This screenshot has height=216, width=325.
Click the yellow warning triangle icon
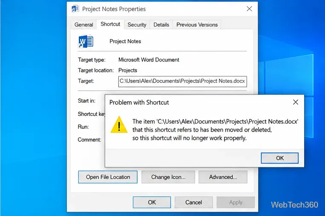point(119,124)
